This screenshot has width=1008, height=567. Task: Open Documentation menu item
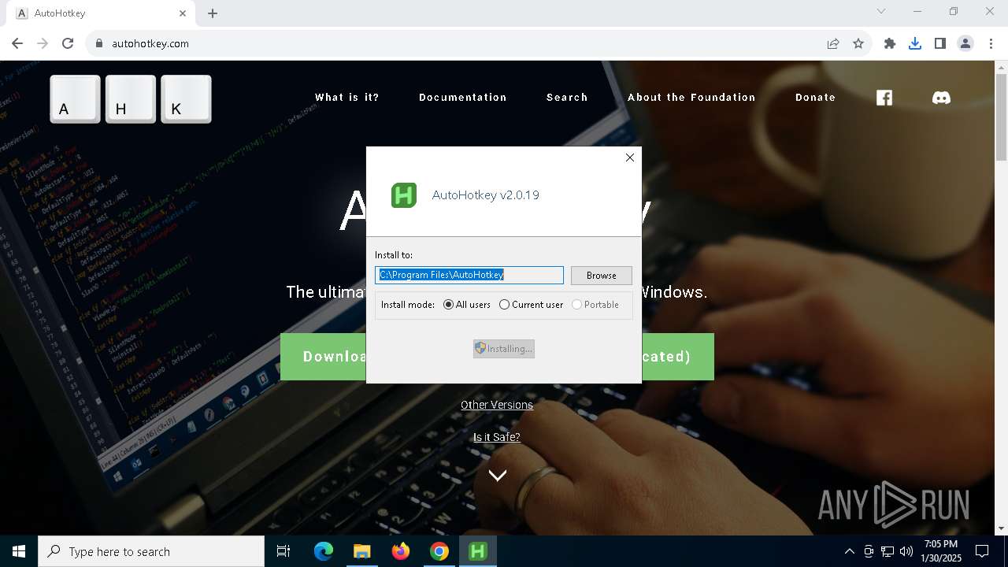pos(463,98)
